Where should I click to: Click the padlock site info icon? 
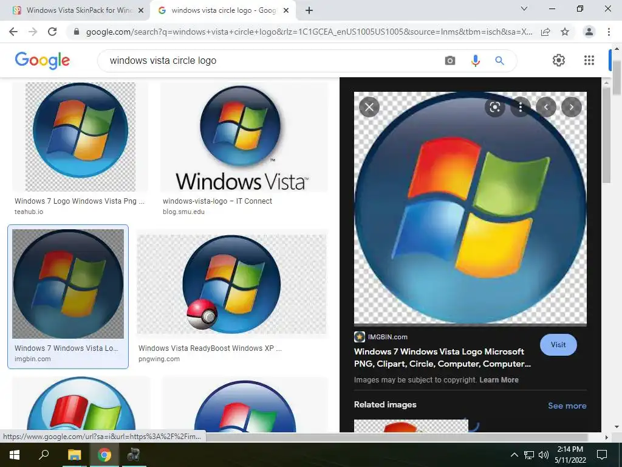tap(77, 32)
